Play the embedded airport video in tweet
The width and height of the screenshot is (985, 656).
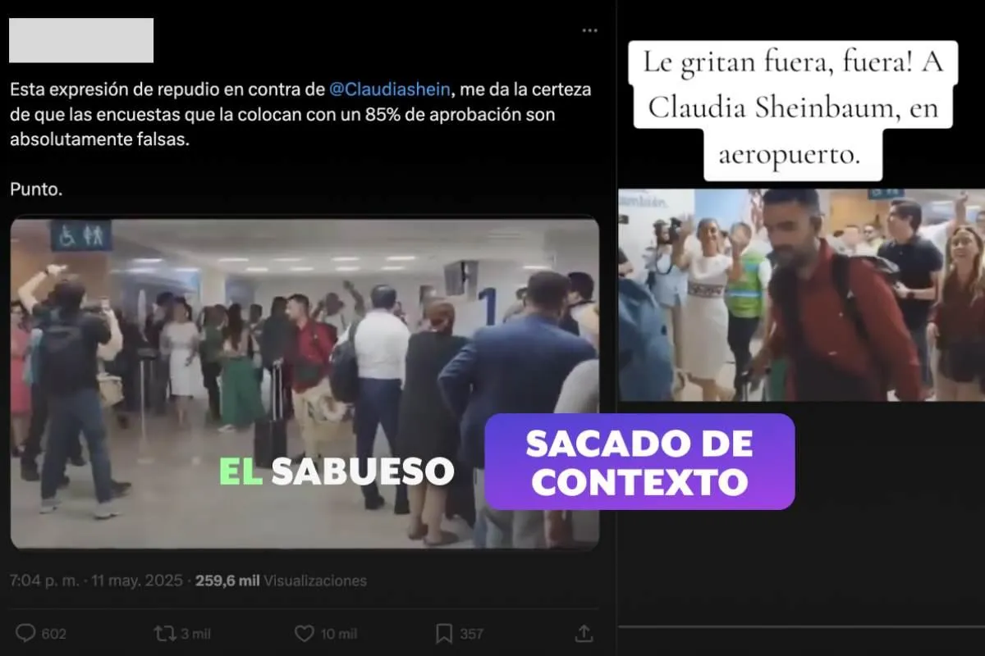(305, 382)
